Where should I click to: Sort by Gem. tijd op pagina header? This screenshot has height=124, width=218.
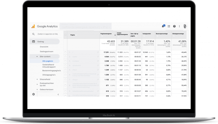pos(134,35)
